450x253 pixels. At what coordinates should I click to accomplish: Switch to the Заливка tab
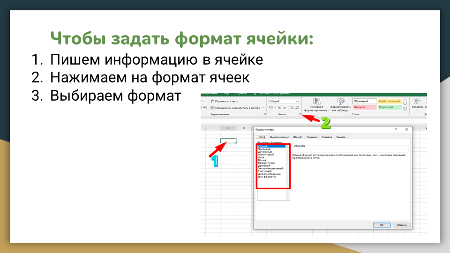(327, 137)
